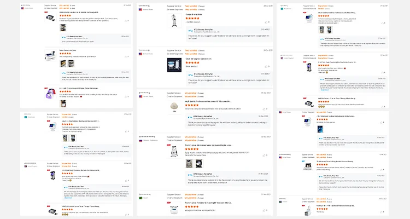This screenshot has width=410, height=219.
Task: View the photo under the LED light review
Action: 63,103
